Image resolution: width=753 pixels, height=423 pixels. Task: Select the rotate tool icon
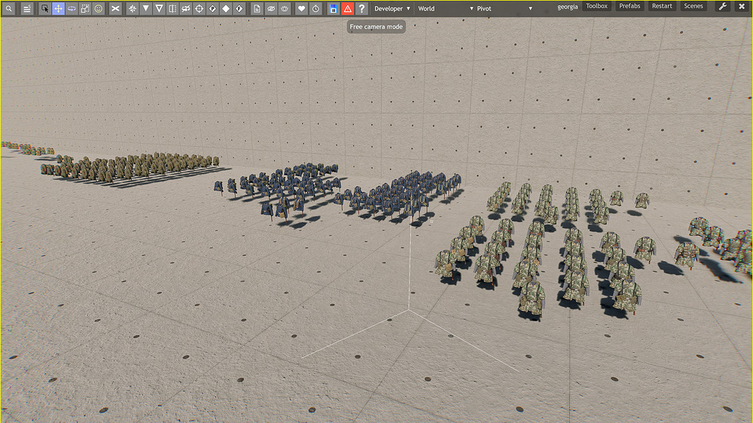click(x=72, y=8)
